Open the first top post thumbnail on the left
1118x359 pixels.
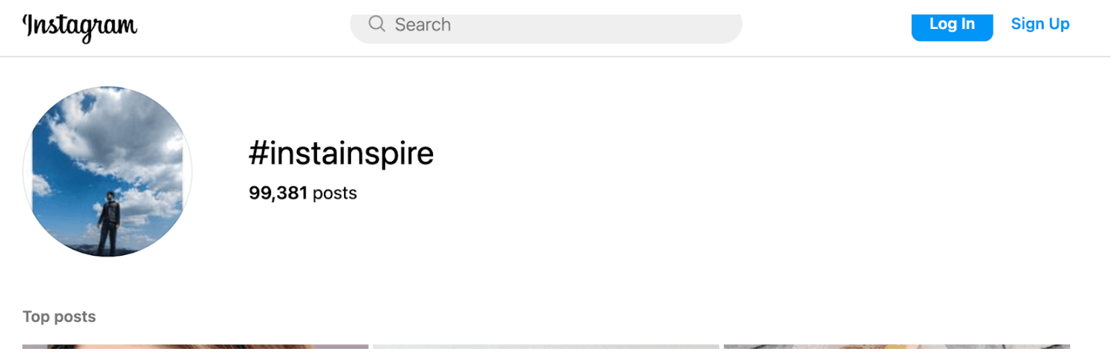pos(195,347)
